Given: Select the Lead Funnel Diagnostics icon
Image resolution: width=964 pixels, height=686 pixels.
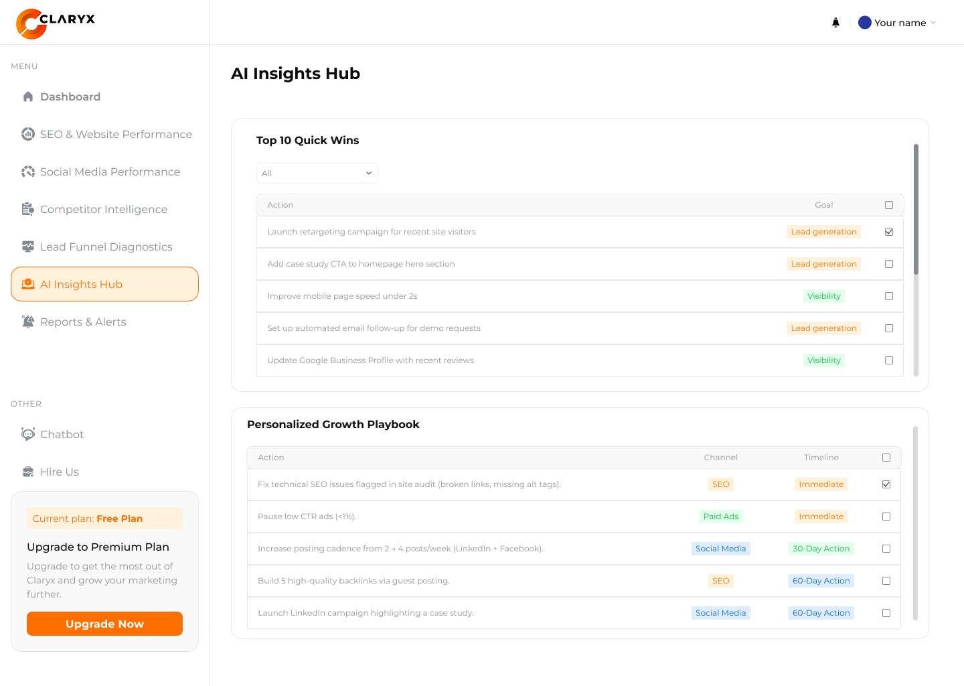Looking at the screenshot, I should (28, 247).
